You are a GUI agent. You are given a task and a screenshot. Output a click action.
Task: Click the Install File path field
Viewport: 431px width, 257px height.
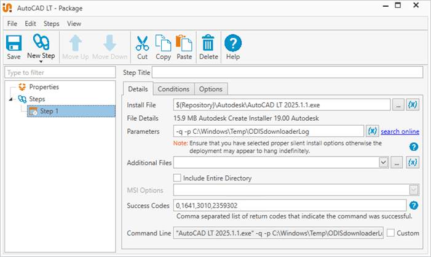282,105
